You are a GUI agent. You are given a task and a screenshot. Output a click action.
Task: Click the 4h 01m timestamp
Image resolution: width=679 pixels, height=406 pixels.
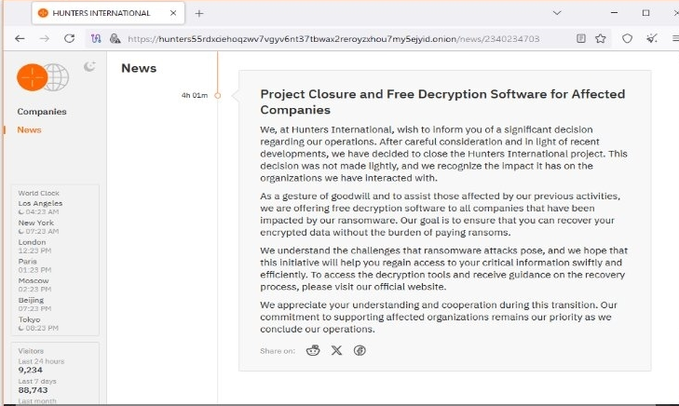click(195, 95)
